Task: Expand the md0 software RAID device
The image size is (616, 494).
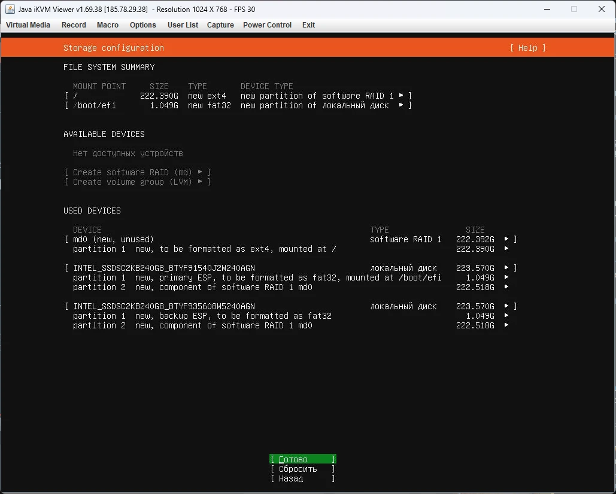Action: click(x=290, y=239)
